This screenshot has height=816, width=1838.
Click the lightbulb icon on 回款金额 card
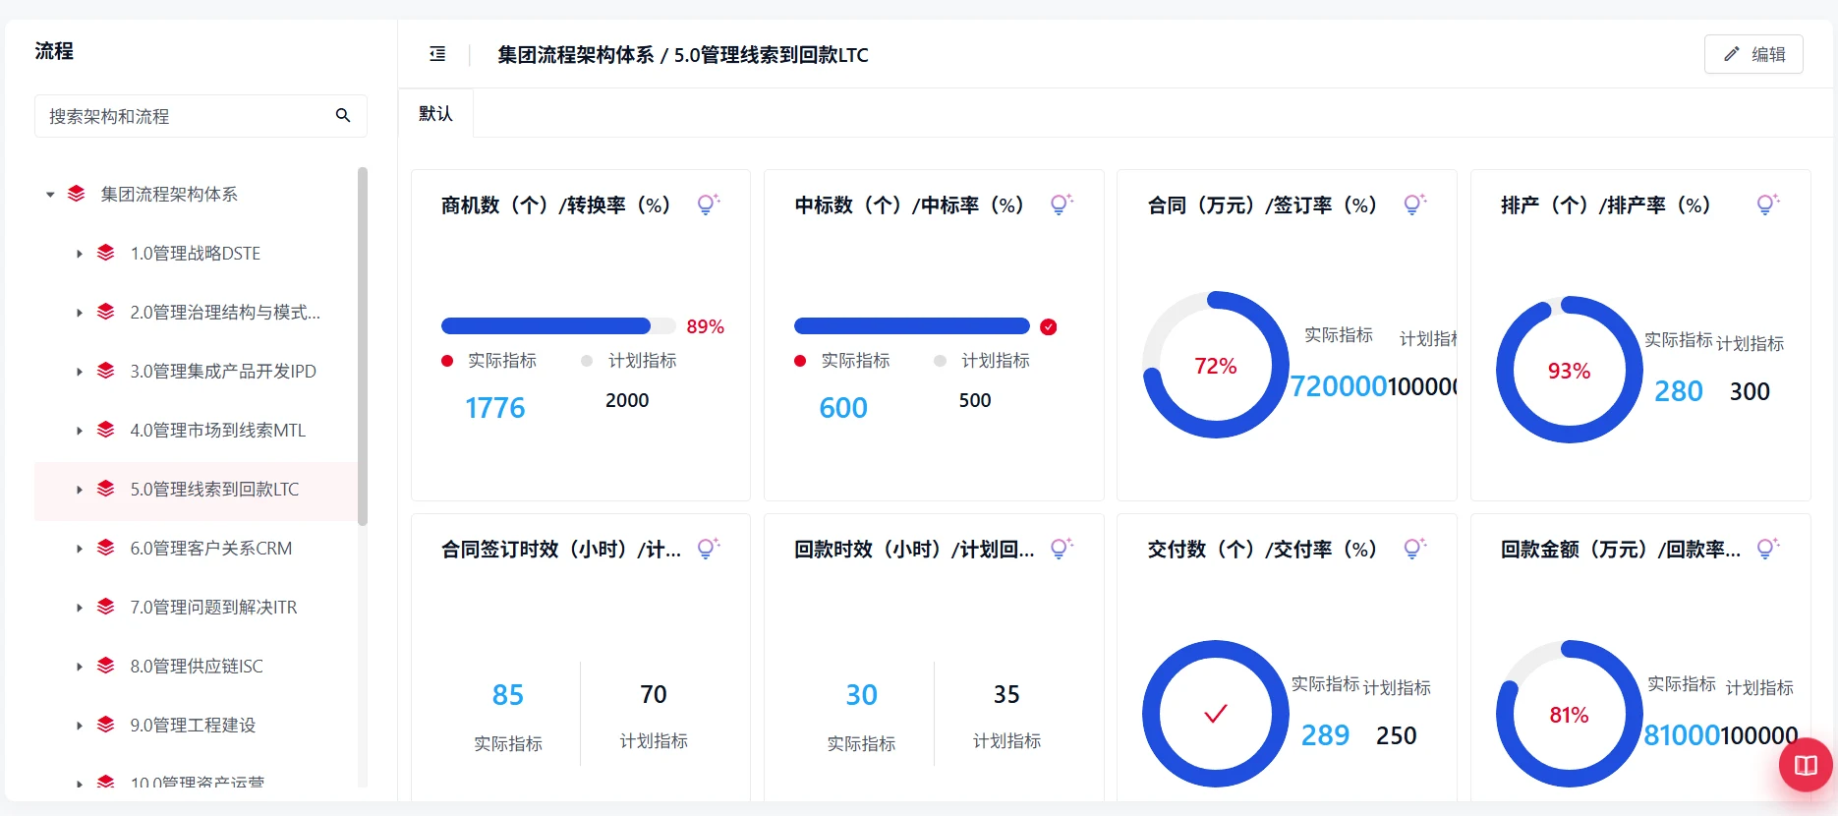click(x=1768, y=548)
